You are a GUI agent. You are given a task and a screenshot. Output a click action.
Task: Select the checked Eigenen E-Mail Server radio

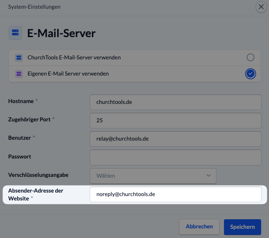[x=250, y=74]
